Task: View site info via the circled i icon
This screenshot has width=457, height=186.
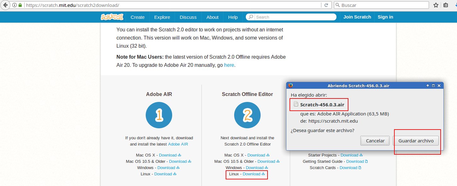Action: pos(14,5)
